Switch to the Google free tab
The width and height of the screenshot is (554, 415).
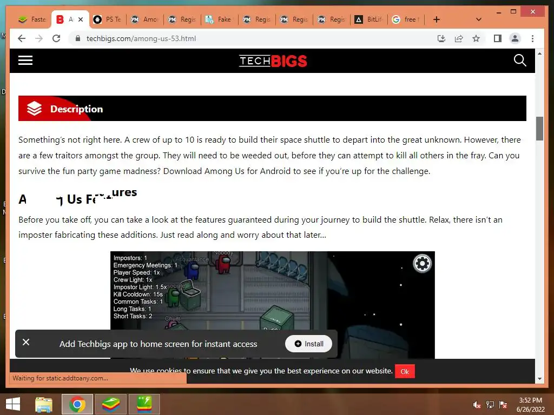(406, 19)
